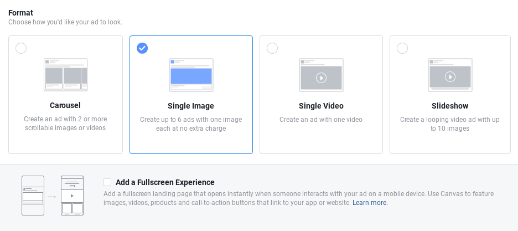Screen dimensions: 518x231
Task: Click play symbol in Slideshow icon
Action: tap(450, 76)
